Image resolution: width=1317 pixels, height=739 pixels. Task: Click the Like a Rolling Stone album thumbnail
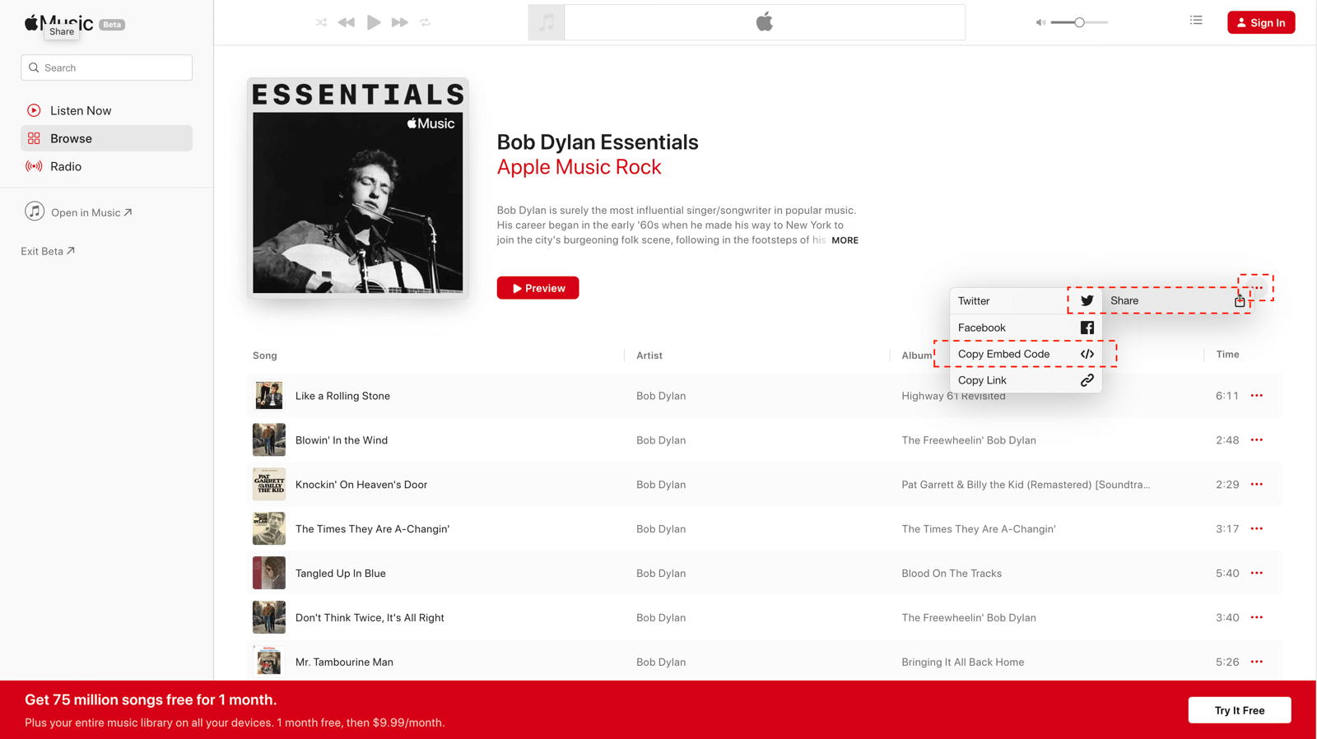(269, 396)
